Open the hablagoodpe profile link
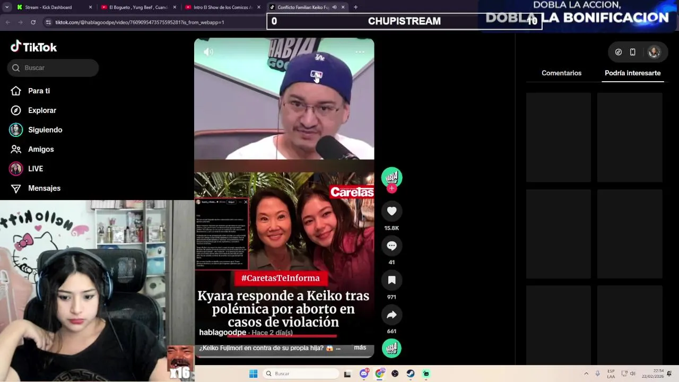Viewport: 679px width, 382px height. pyautogui.click(x=222, y=332)
